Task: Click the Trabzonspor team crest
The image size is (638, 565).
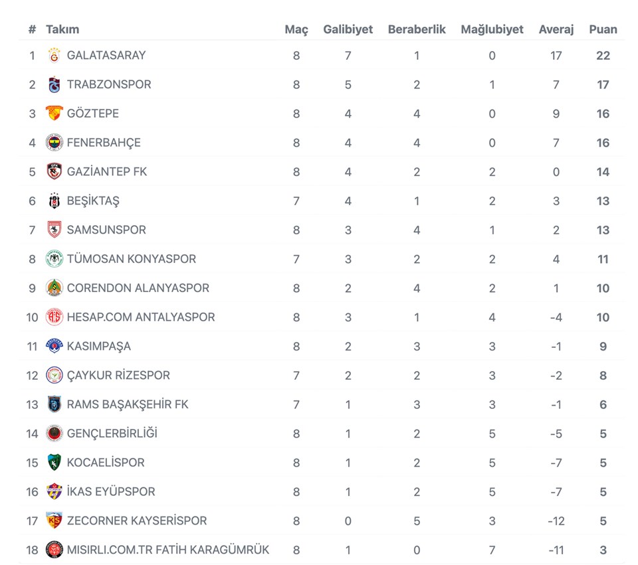Action: pos(54,85)
